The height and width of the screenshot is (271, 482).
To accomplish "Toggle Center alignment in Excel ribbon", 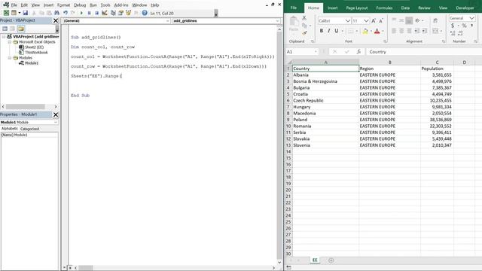I will coord(401,31).
